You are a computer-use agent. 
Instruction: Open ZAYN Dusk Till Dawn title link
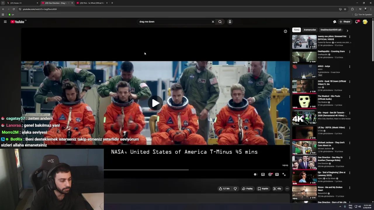tap(332, 83)
